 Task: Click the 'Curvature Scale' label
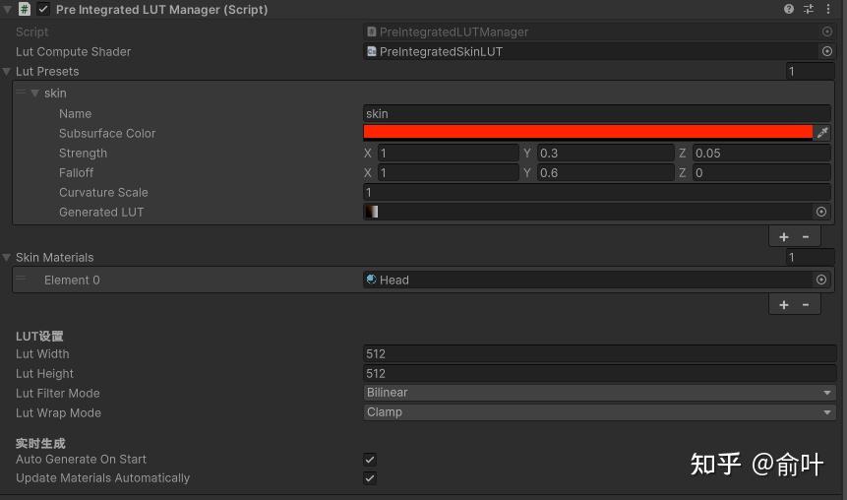[x=103, y=193]
